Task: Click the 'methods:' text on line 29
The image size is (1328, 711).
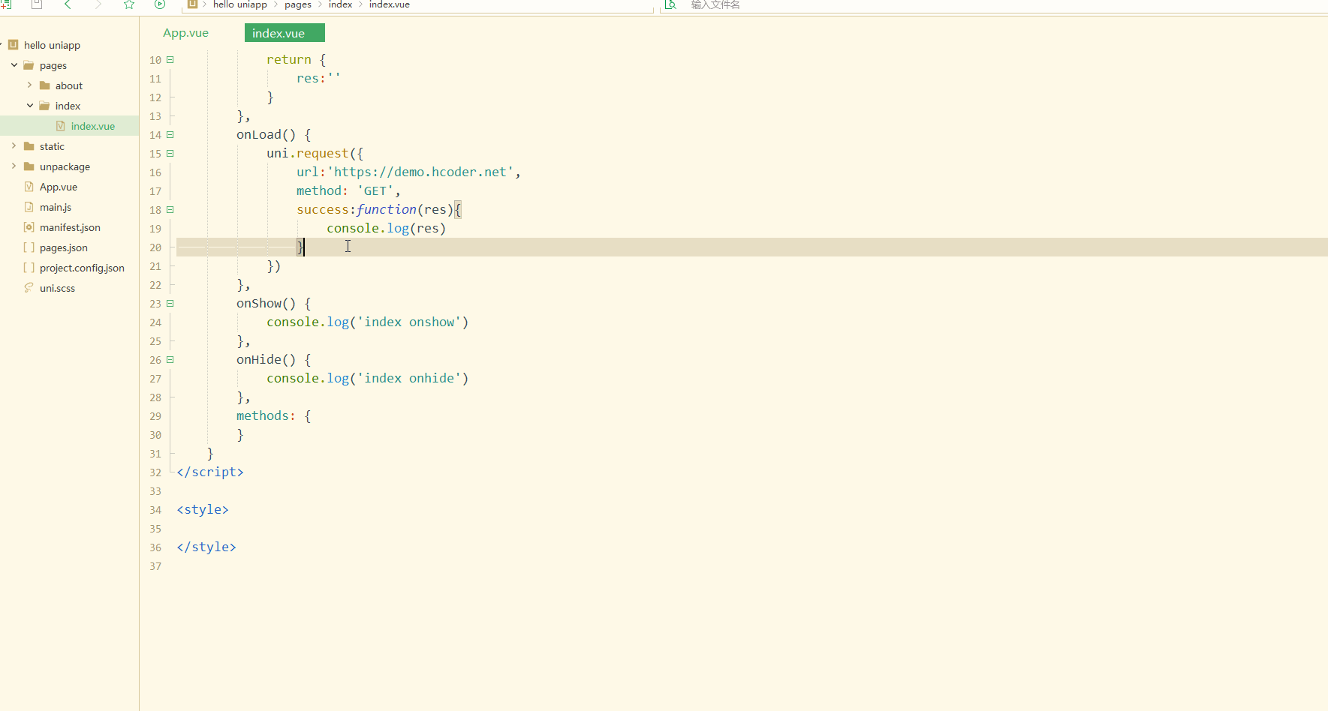Action: click(267, 415)
